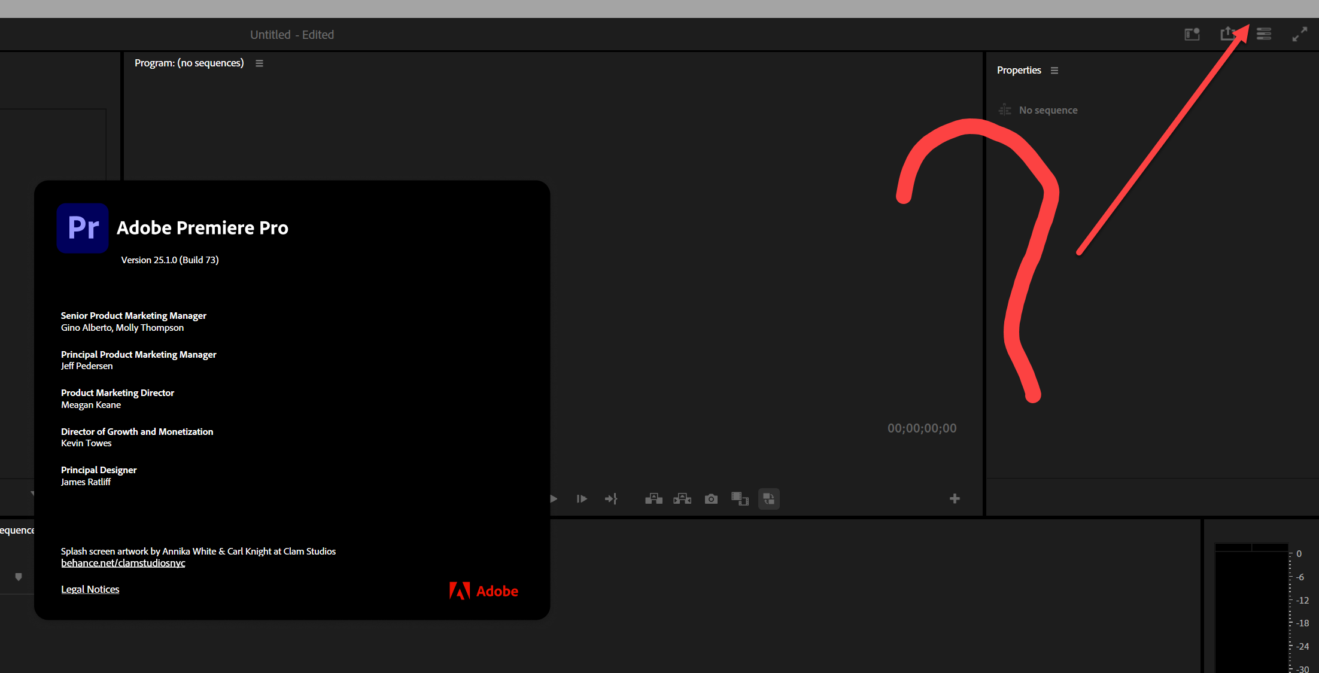Viewport: 1319px width, 673px height.
Task: Switch to the Properties panel tab
Action: (x=1019, y=70)
